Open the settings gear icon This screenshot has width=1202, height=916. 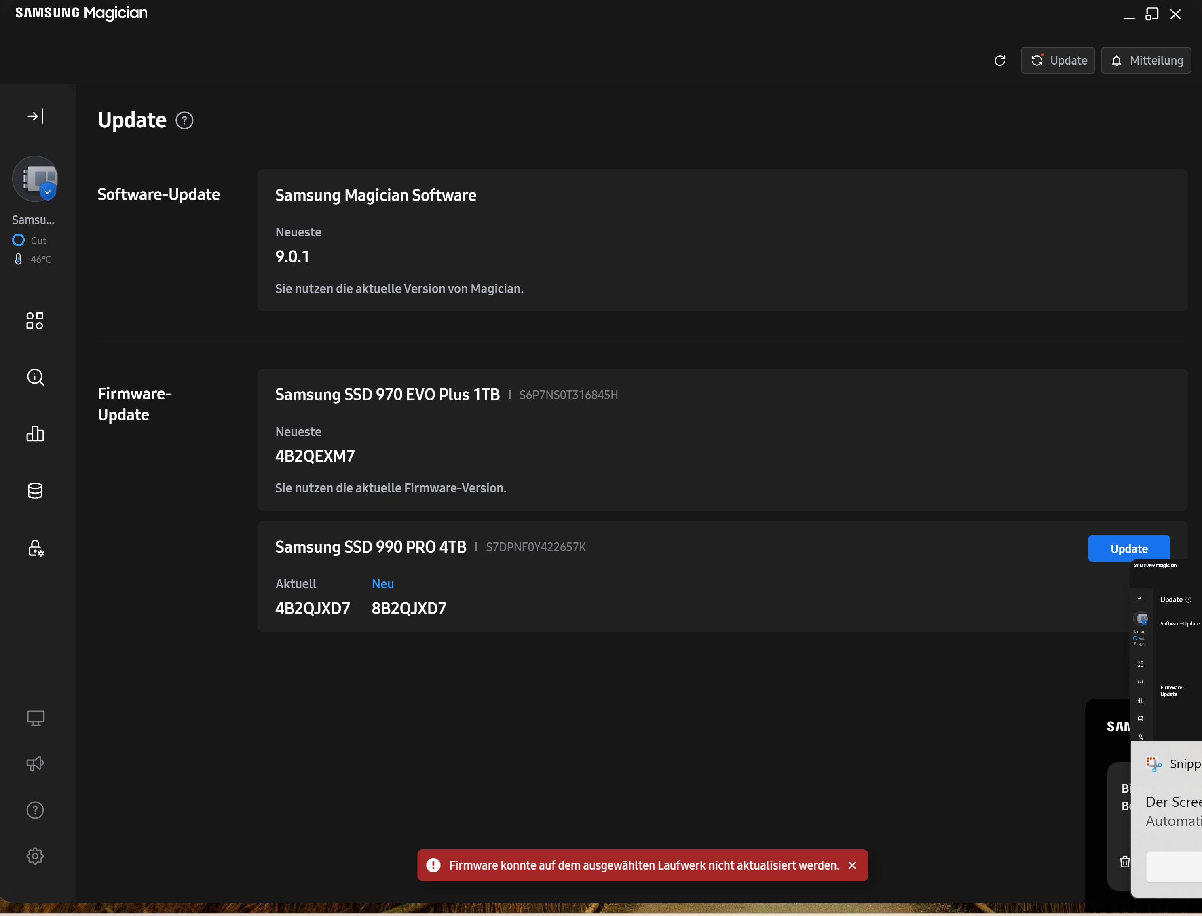click(x=35, y=856)
